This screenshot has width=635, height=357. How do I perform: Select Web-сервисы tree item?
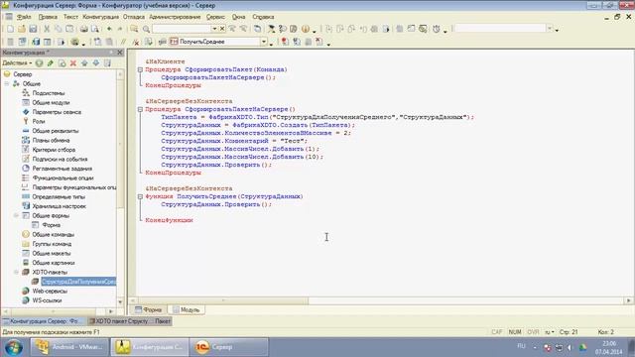coord(50,291)
